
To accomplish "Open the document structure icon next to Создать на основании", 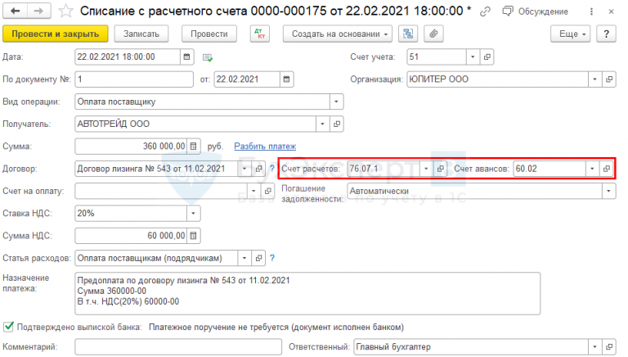I will (x=408, y=34).
